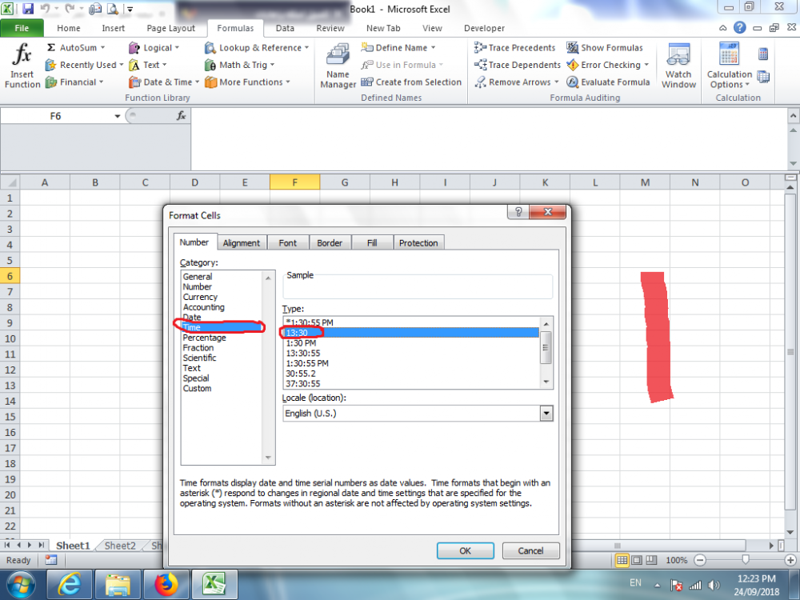Image resolution: width=800 pixels, height=600 pixels.
Task: Minimize the ribbon with the caret icon
Action: coord(723,28)
